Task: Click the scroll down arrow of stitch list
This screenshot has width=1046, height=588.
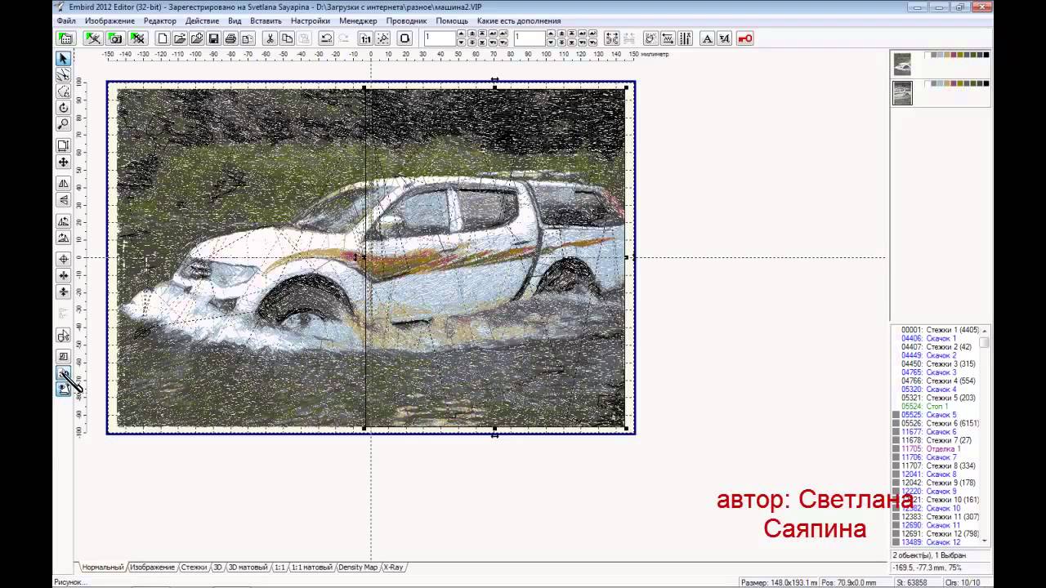Action: (985, 541)
